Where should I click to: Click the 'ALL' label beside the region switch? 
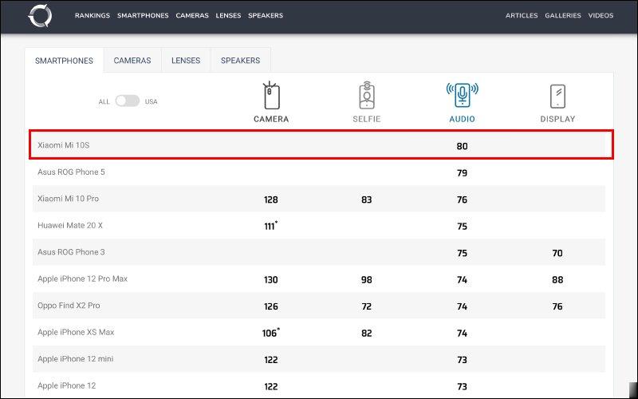point(104,101)
